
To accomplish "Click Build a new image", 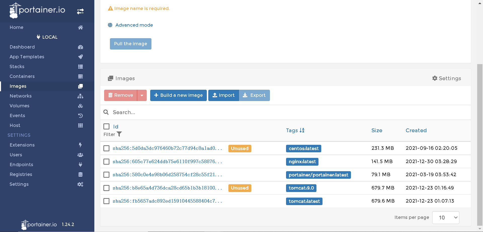I will [x=178, y=95].
